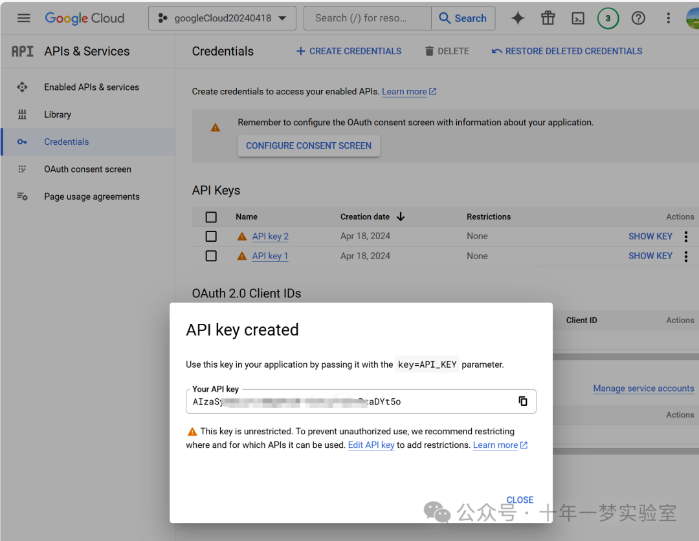Viewport: 699px width, 541px height.
Task: Click the Enabled APIs diamond icon
Action: pyautogui.click(x=22, y=87)
